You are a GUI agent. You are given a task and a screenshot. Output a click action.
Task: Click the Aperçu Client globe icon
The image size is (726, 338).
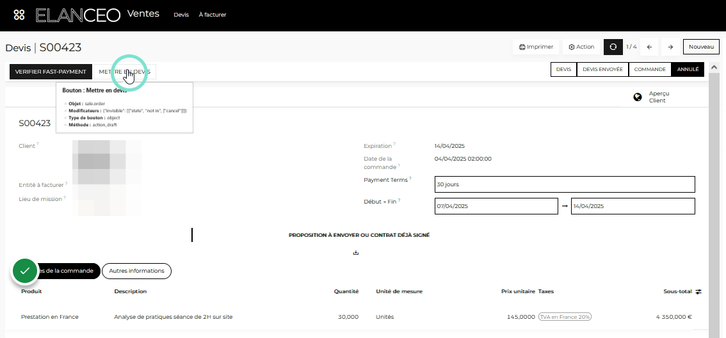click(638, 97)
